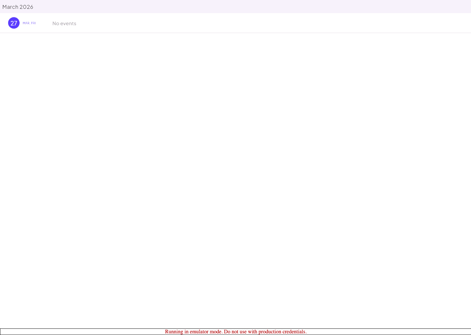Screen dimensions: 471x335
Task: Click the divider line under the March 27 row
Action: pos(235,33)
